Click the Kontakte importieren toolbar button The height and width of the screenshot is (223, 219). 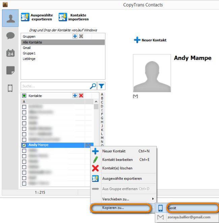point(73,17)
